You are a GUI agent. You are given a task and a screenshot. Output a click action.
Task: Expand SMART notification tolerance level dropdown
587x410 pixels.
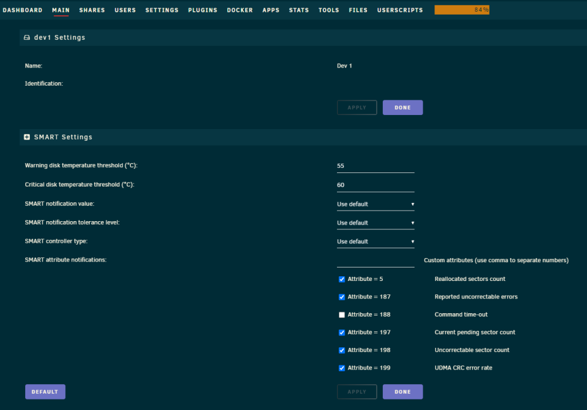coord(376,223)
